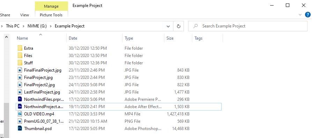Open the address bar history dropdown
Viewport: 312px width, 138px height.
(168, 26)
